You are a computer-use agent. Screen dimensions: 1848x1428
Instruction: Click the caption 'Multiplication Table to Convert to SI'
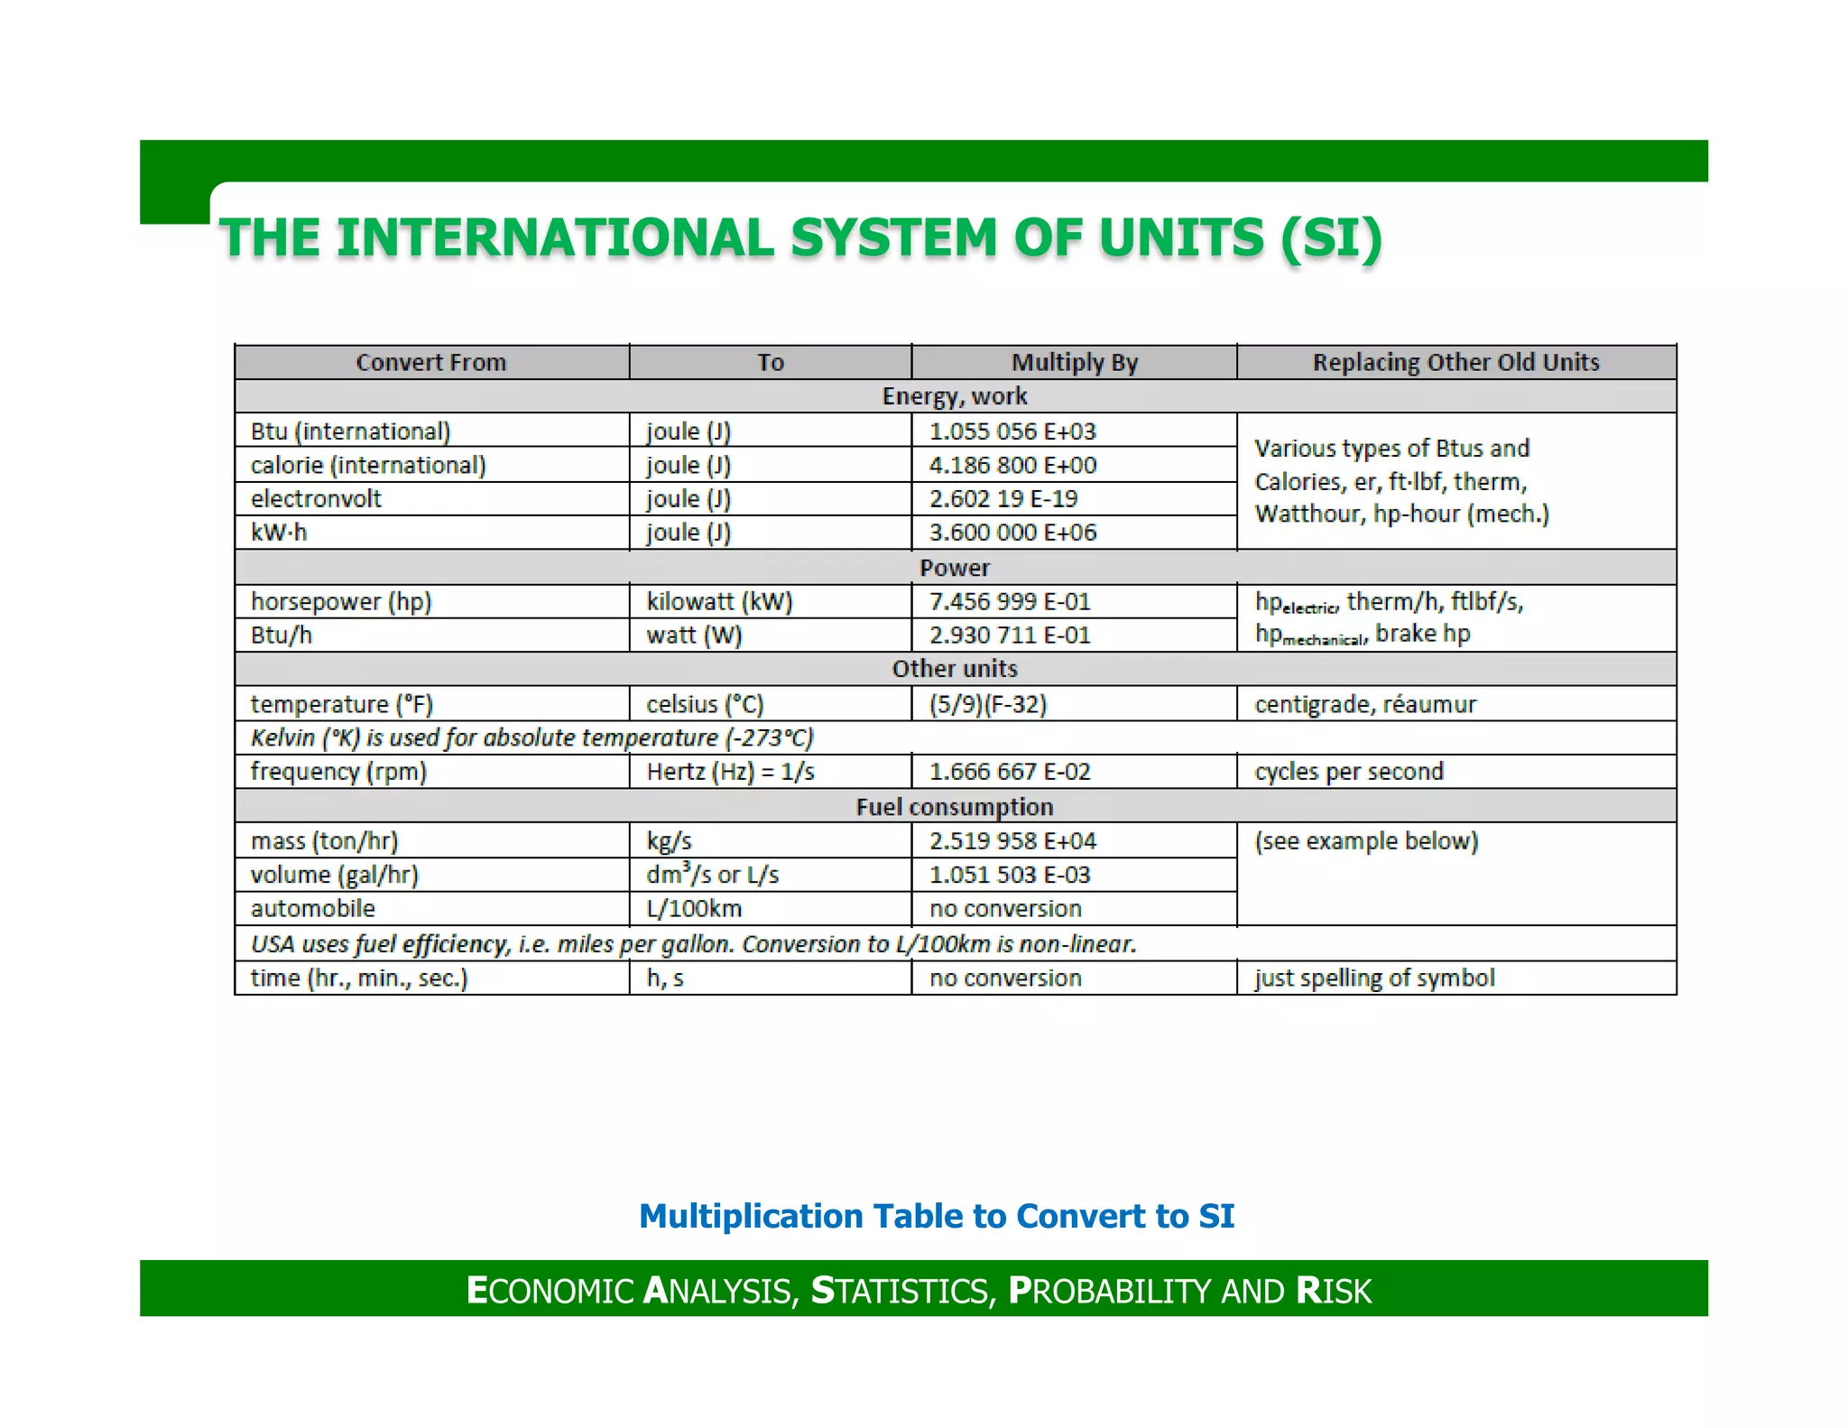(937, 1216)
